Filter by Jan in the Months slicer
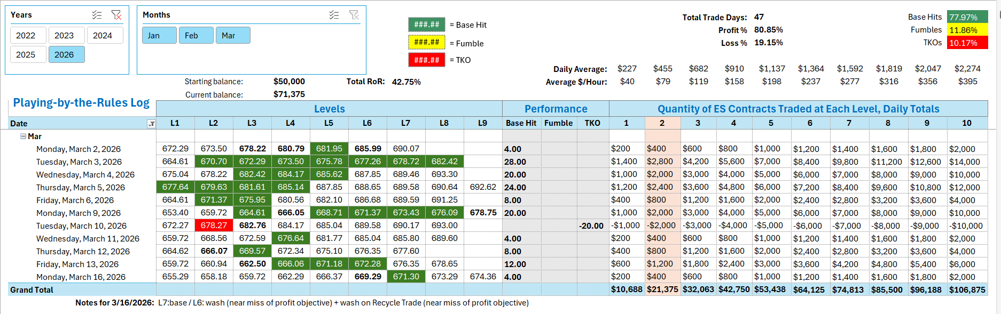1001x314 pixels. (x=159, y=35)
